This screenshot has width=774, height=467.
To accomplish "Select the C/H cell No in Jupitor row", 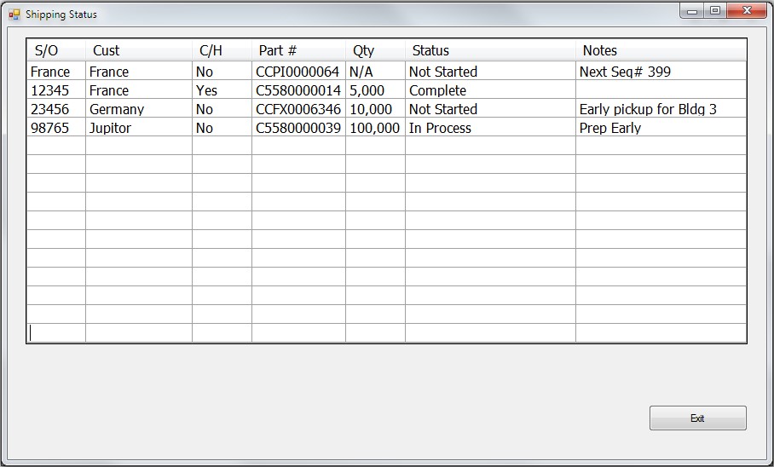I will 222,128.
